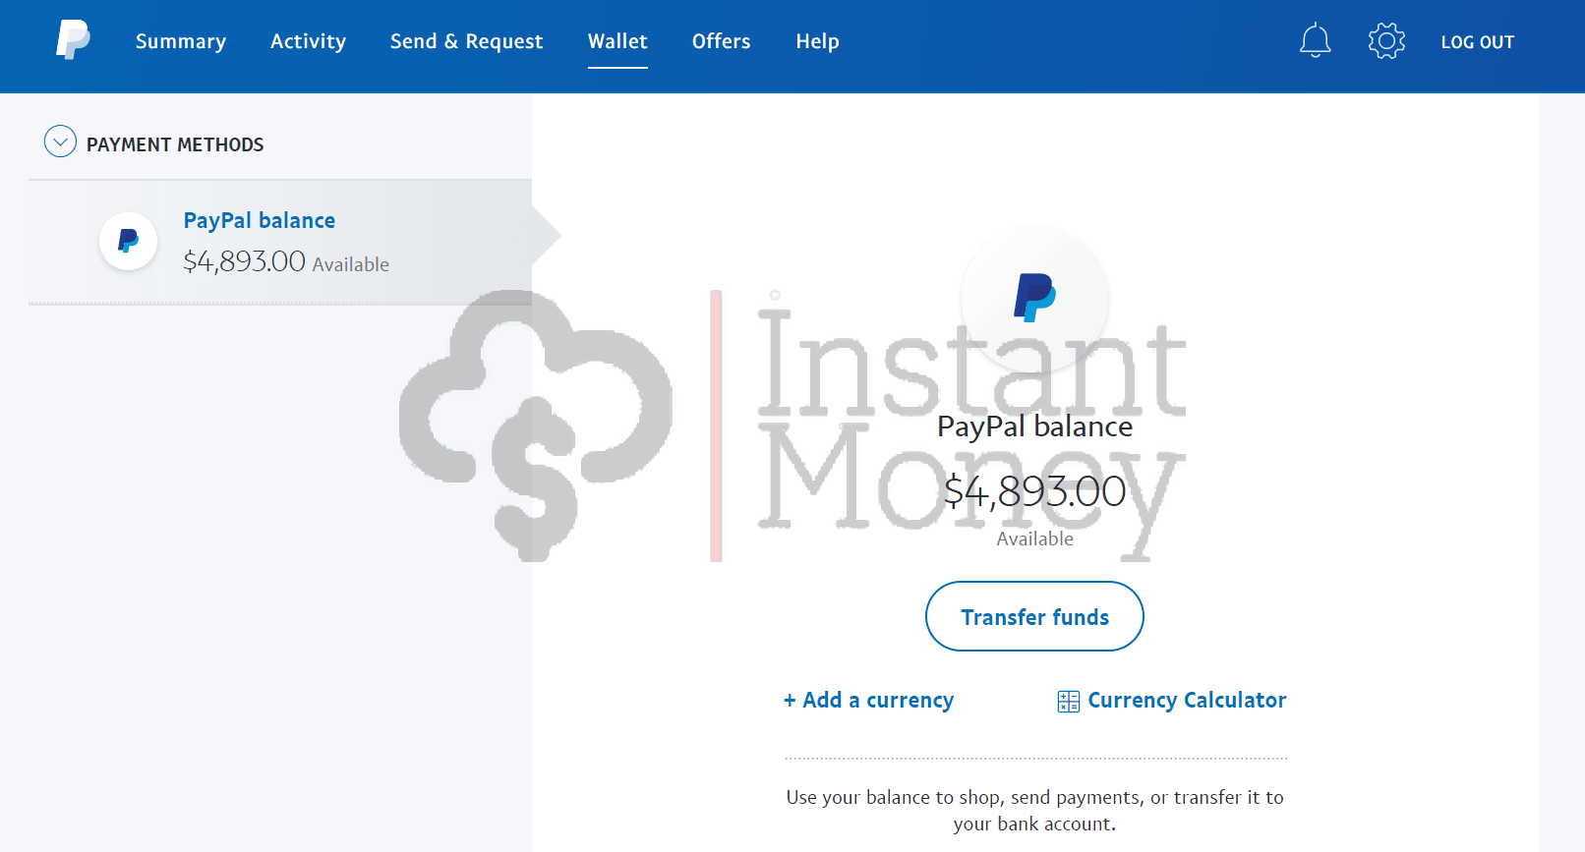This screenshot has height=852, width=1585.
Task: Click the large $4,893.00 balance amount
Action: point(1034,490)
